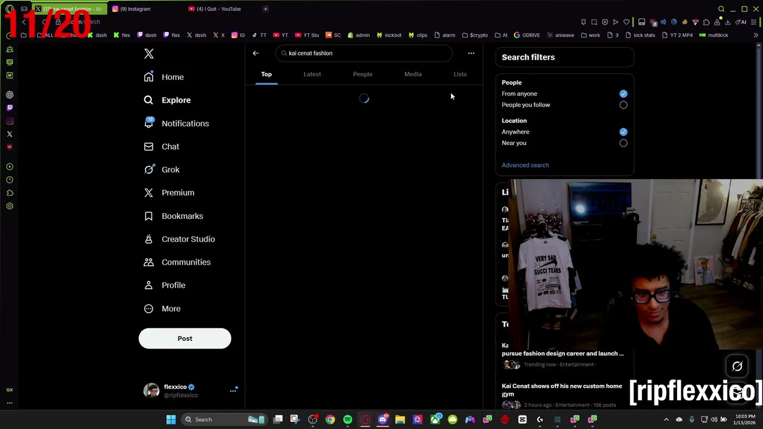Open Grok in the X sidebar
This screenshot has height=429, width=763.
point(162,170)
